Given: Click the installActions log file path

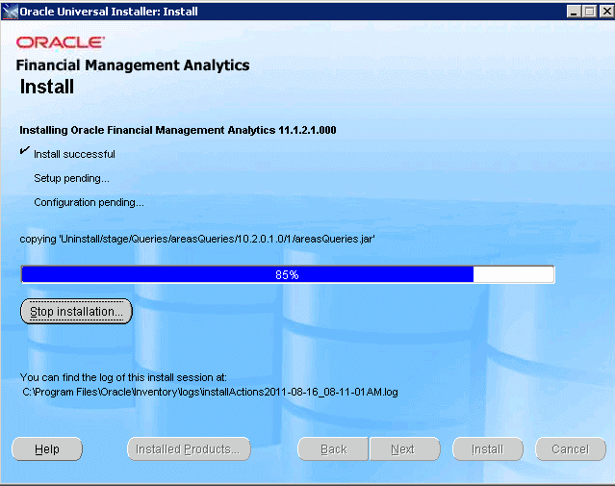Looking at the screenshot, I should click(210, 392).
